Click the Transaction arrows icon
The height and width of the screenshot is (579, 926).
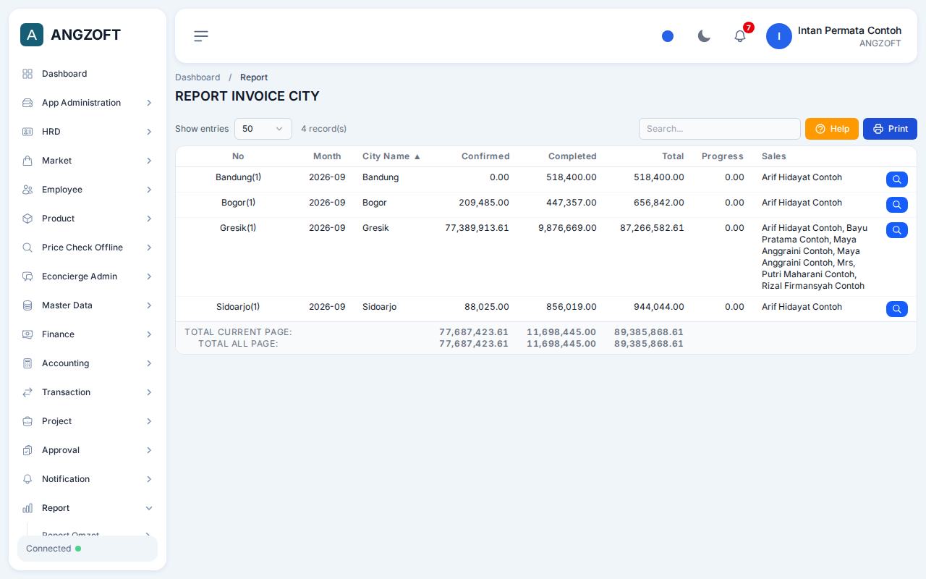(27, 392)
